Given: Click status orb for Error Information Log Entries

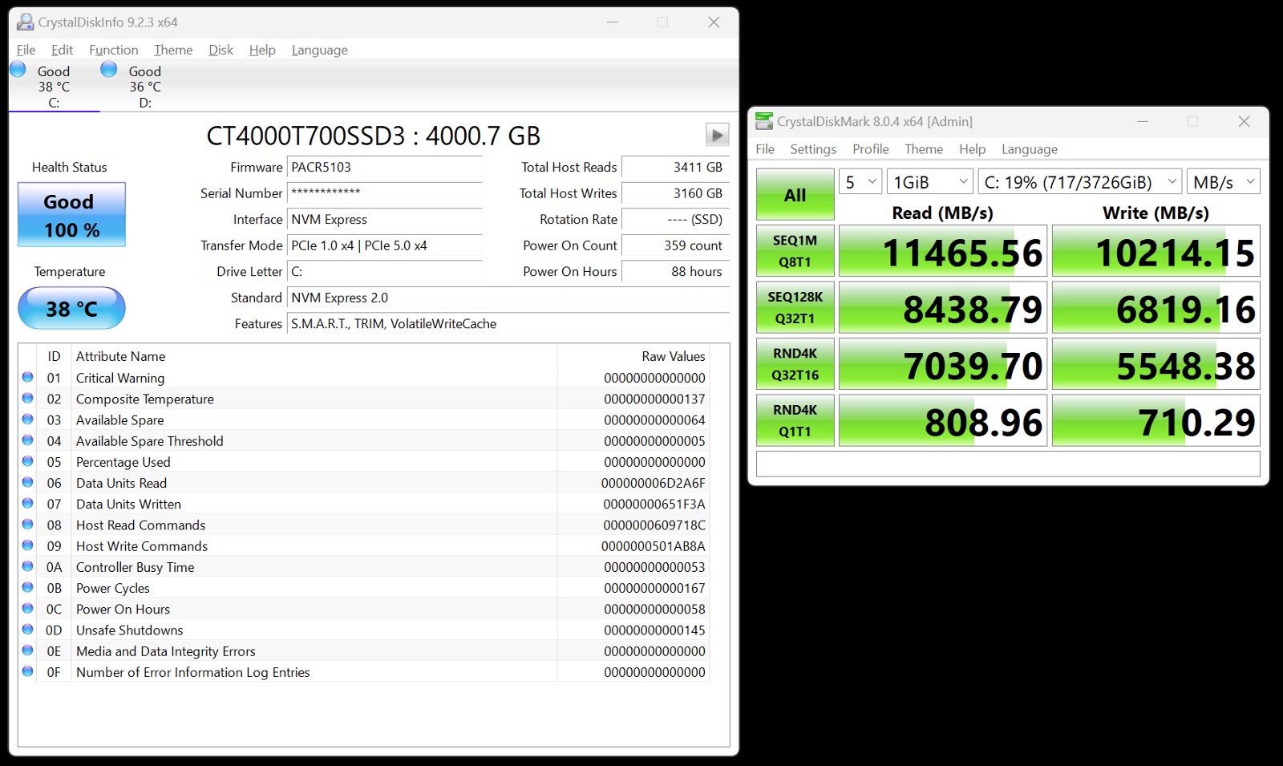Looking at the screenshot, I should pos(28,671).
